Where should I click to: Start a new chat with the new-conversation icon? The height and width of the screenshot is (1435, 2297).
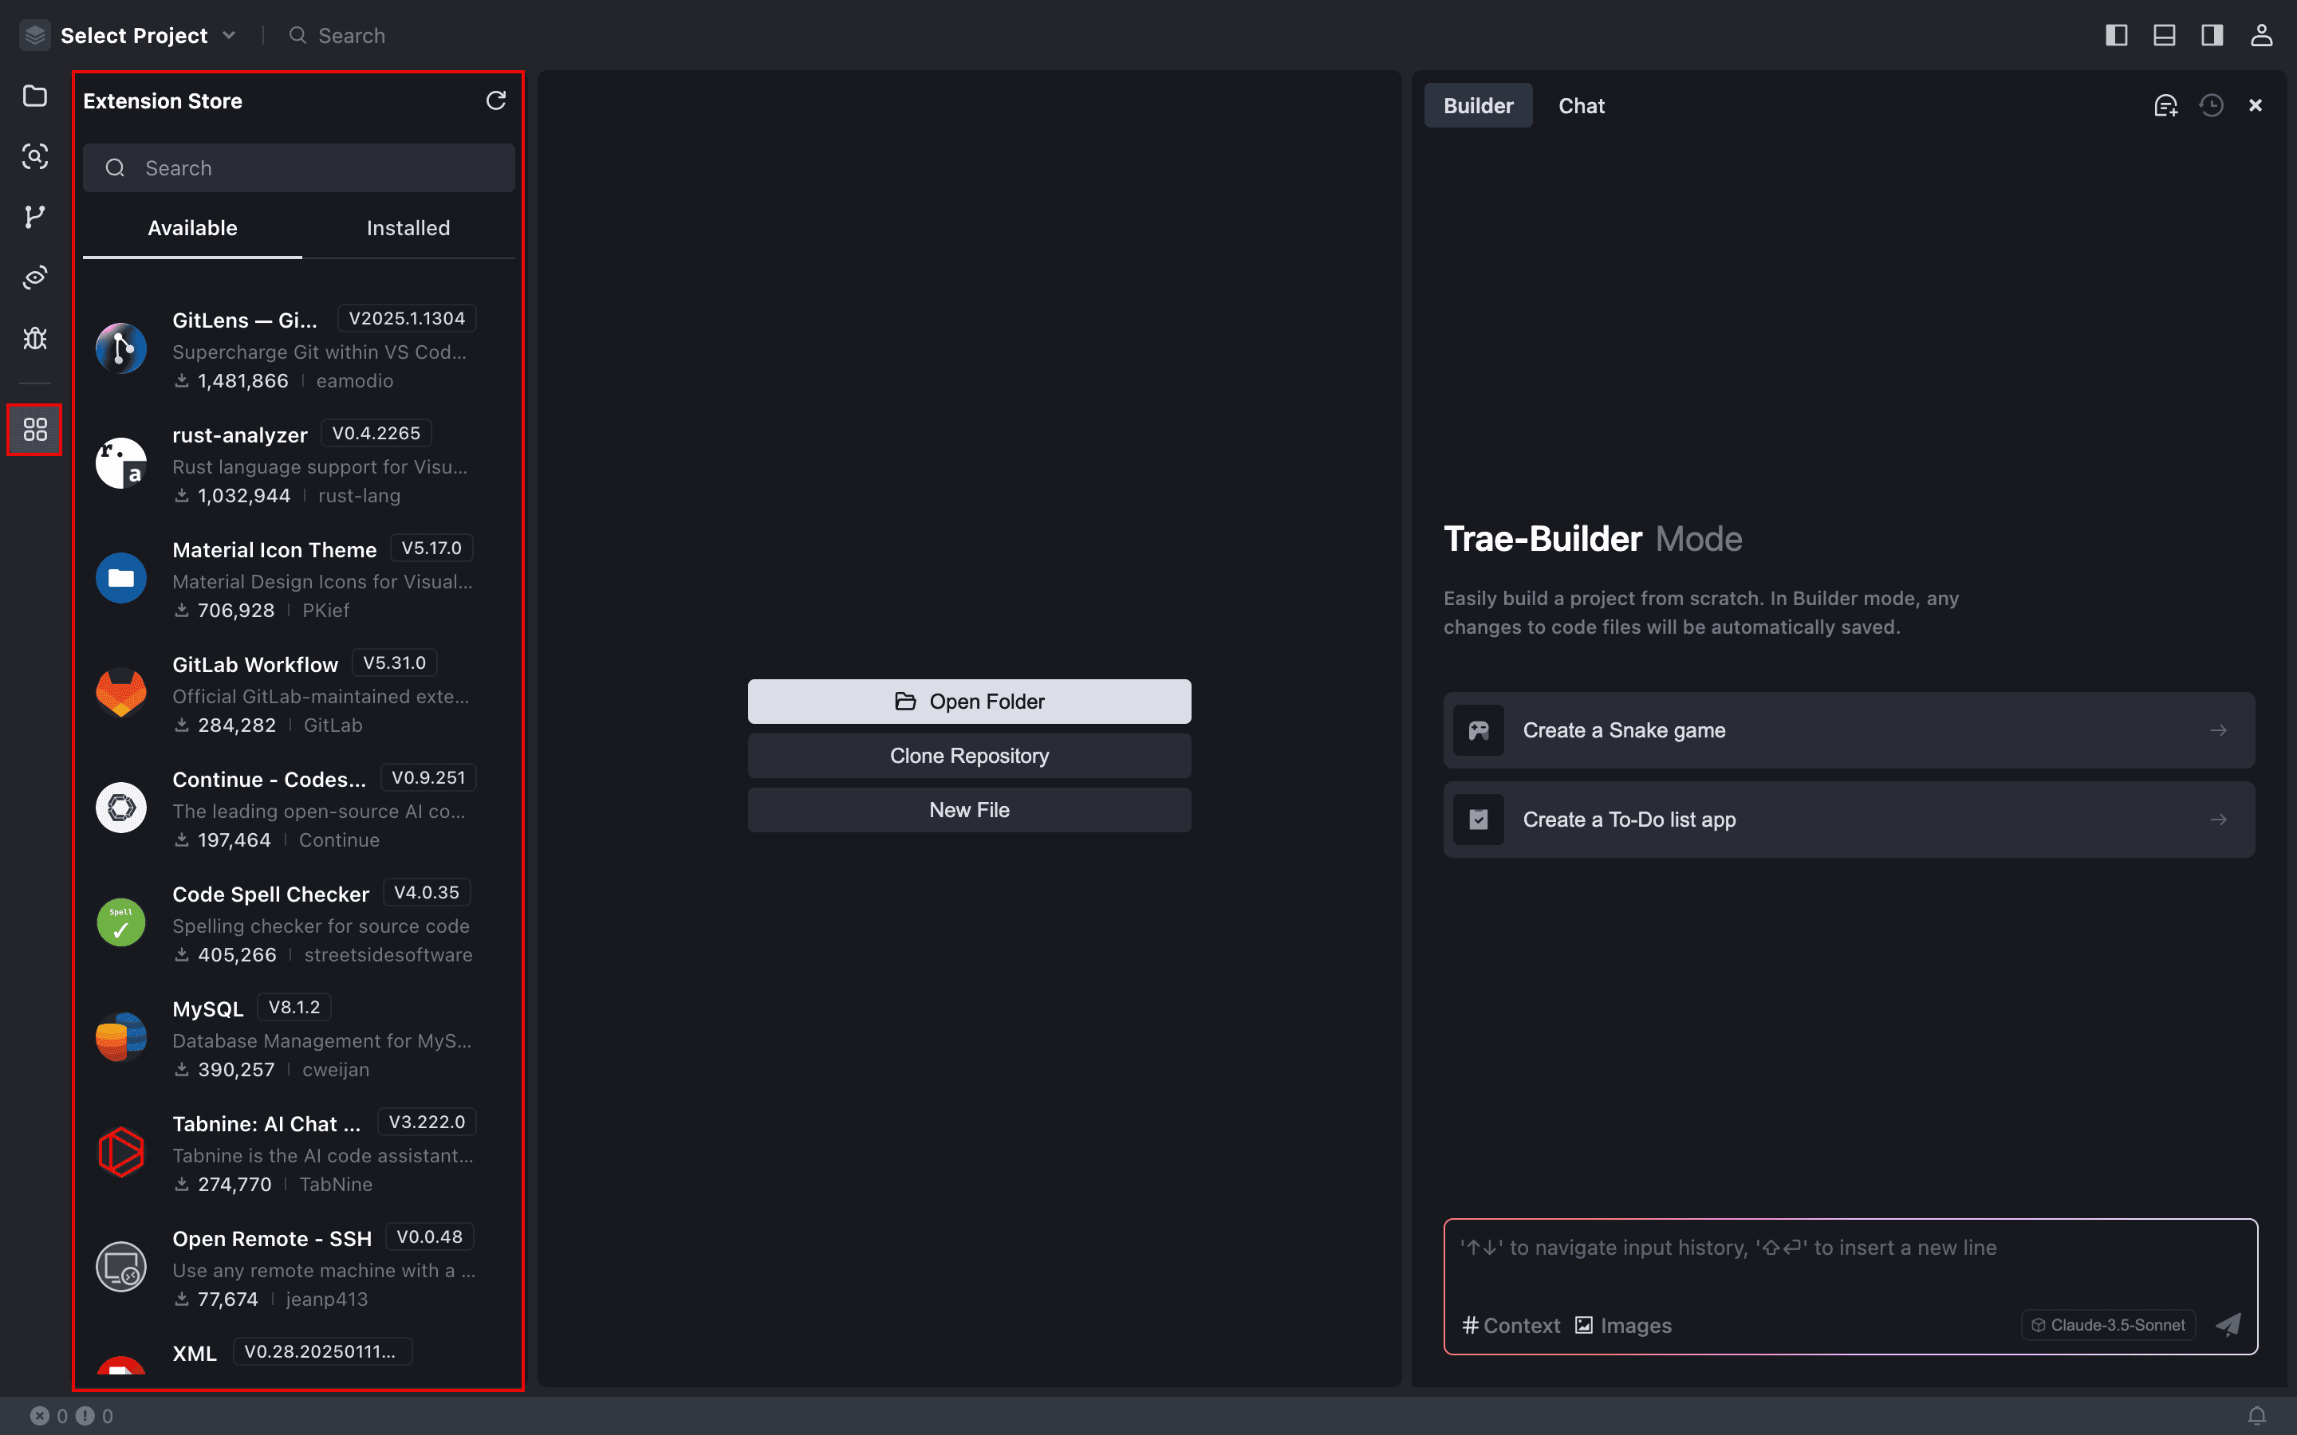point(2167,105)
